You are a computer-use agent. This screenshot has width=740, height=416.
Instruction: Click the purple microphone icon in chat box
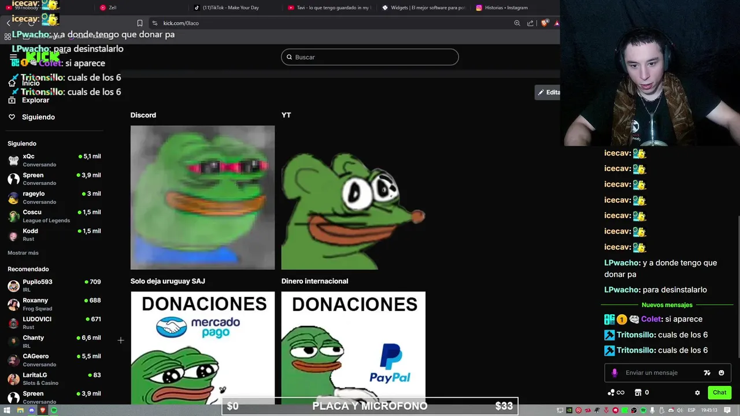(615, 373)
